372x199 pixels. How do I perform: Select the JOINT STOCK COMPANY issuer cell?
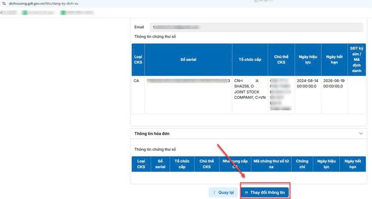(x=250, y=95)
